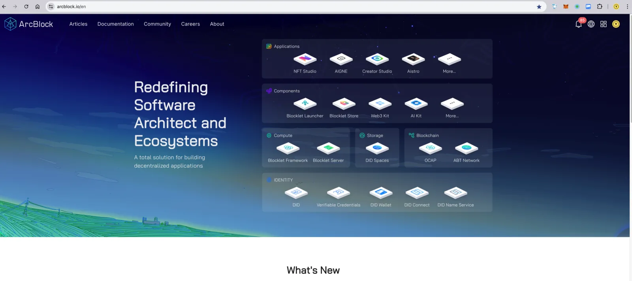The width and height of the screenshot is (632, 281).
Task: Open the AIGNE application icon
Action: point(341,60)
